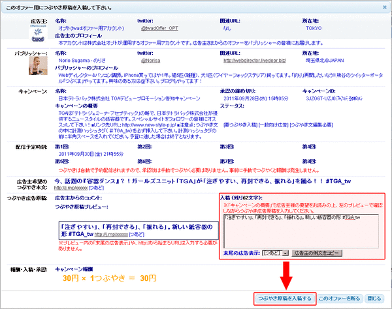The width and height of the screenshot is (392, 309).
Task: Click delivery time 2011年09月30日(金) 21時55分
Action: [x=91, y=154]
